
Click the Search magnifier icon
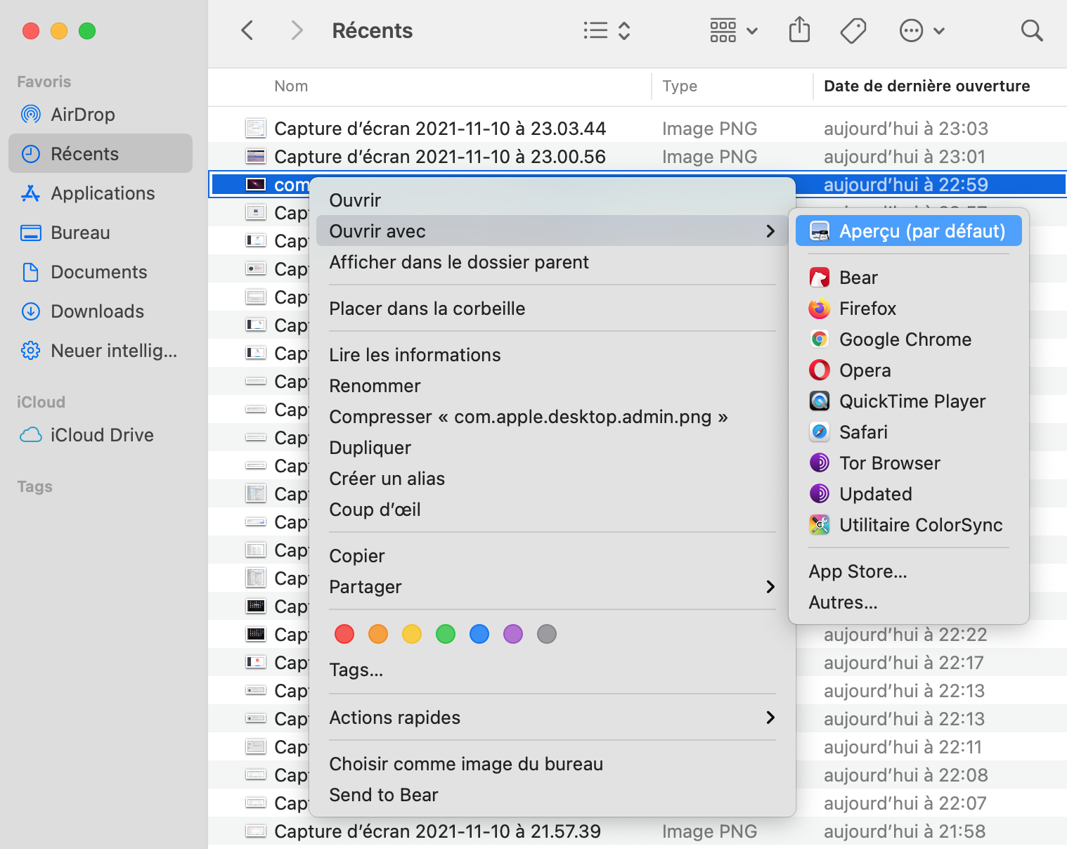1032,31
